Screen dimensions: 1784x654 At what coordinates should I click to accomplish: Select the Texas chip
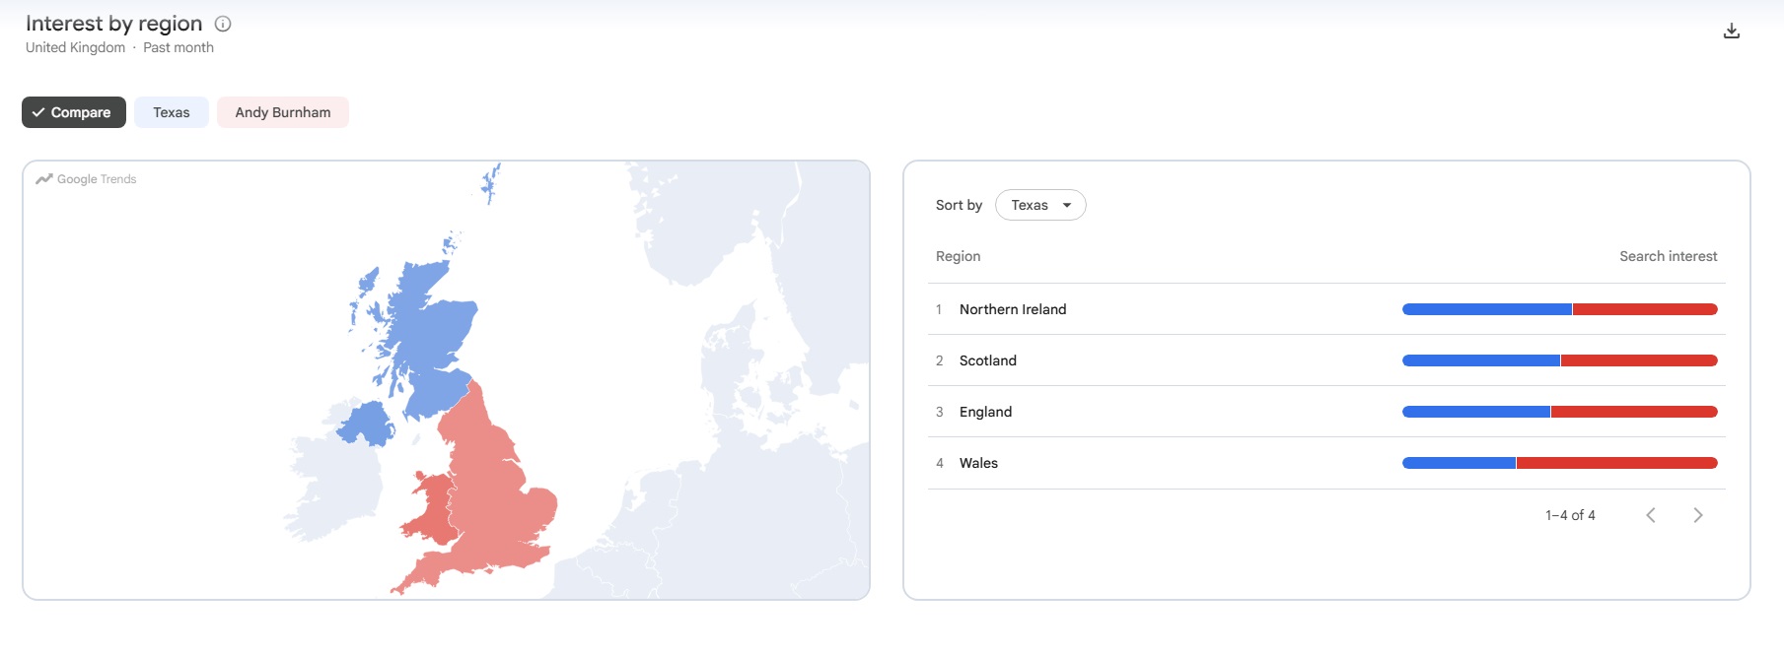coord(172,112)
